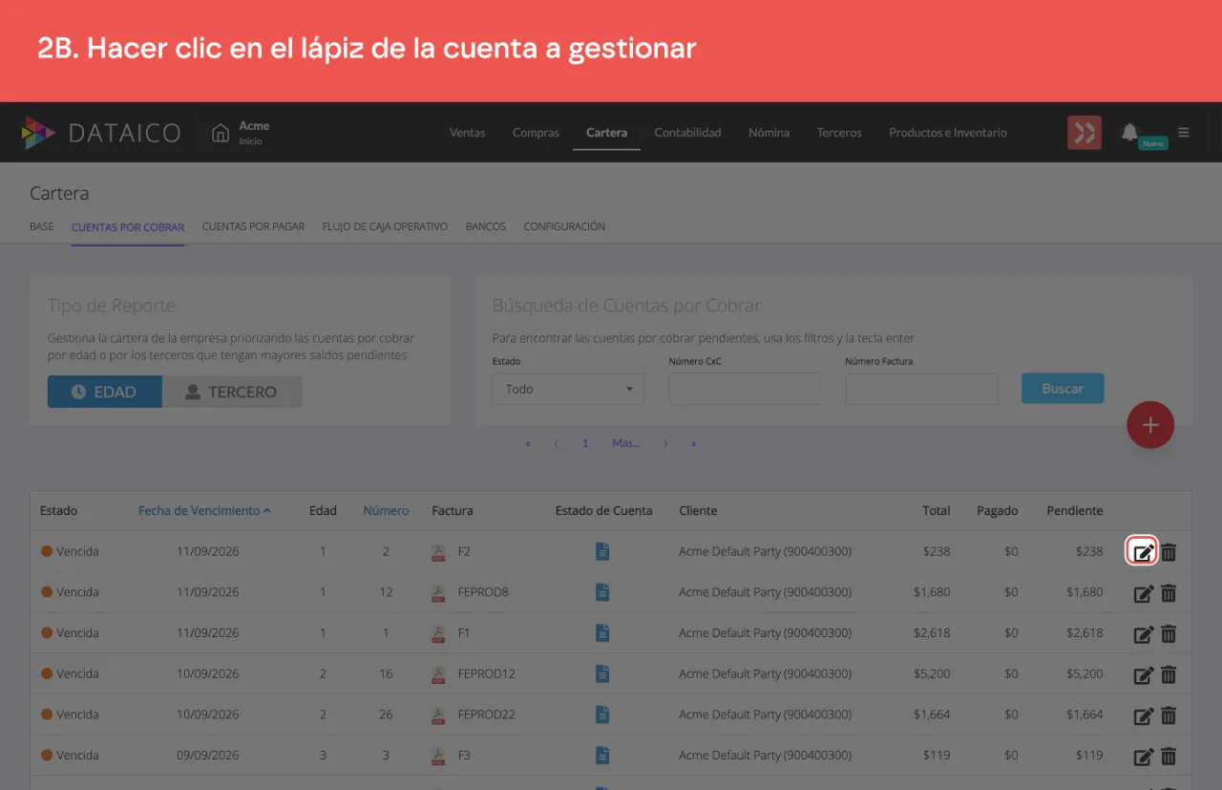Delete the FEPROD22 account entry
The image size is (1222, 790).
coord(1169,715)
